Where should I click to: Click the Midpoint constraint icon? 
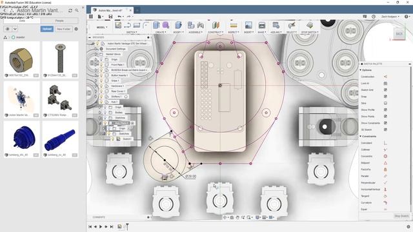(x=385, y=163)
